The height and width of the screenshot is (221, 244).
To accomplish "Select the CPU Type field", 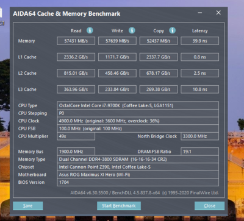I will (x=138, y=105).
